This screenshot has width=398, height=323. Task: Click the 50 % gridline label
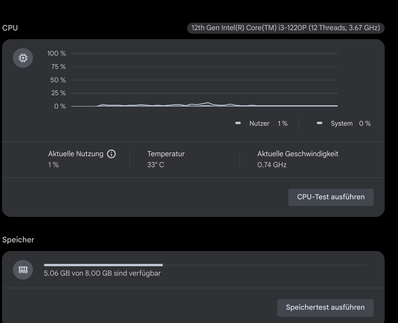coord(58,80)
